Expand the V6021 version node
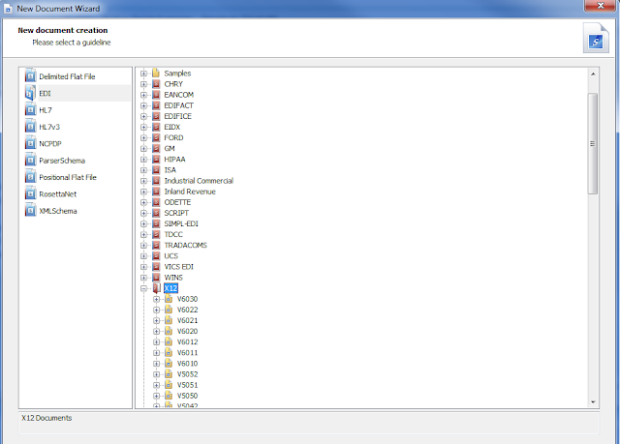 coord(157,320)
